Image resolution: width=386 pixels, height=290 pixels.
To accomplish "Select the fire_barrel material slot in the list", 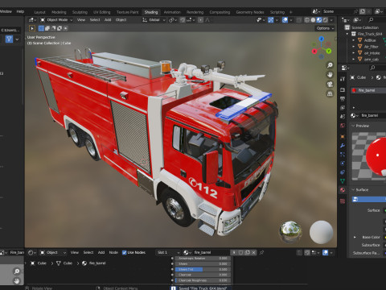I will pos(368,90).
